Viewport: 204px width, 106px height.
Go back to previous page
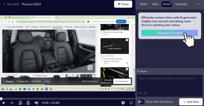click(x=11, y=4)
